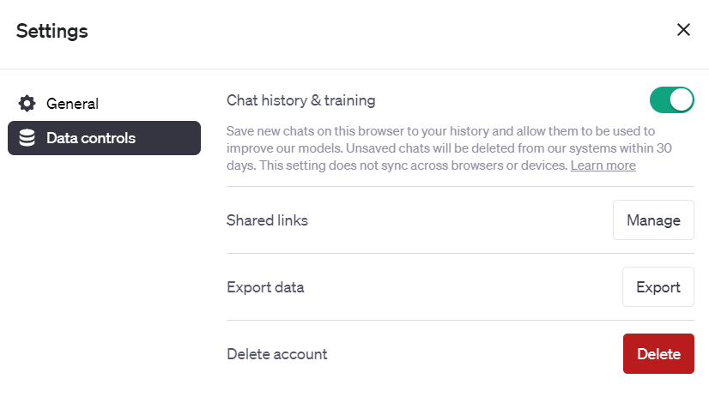
Task: Click the green track of the training switch
Action: point(660,99)
